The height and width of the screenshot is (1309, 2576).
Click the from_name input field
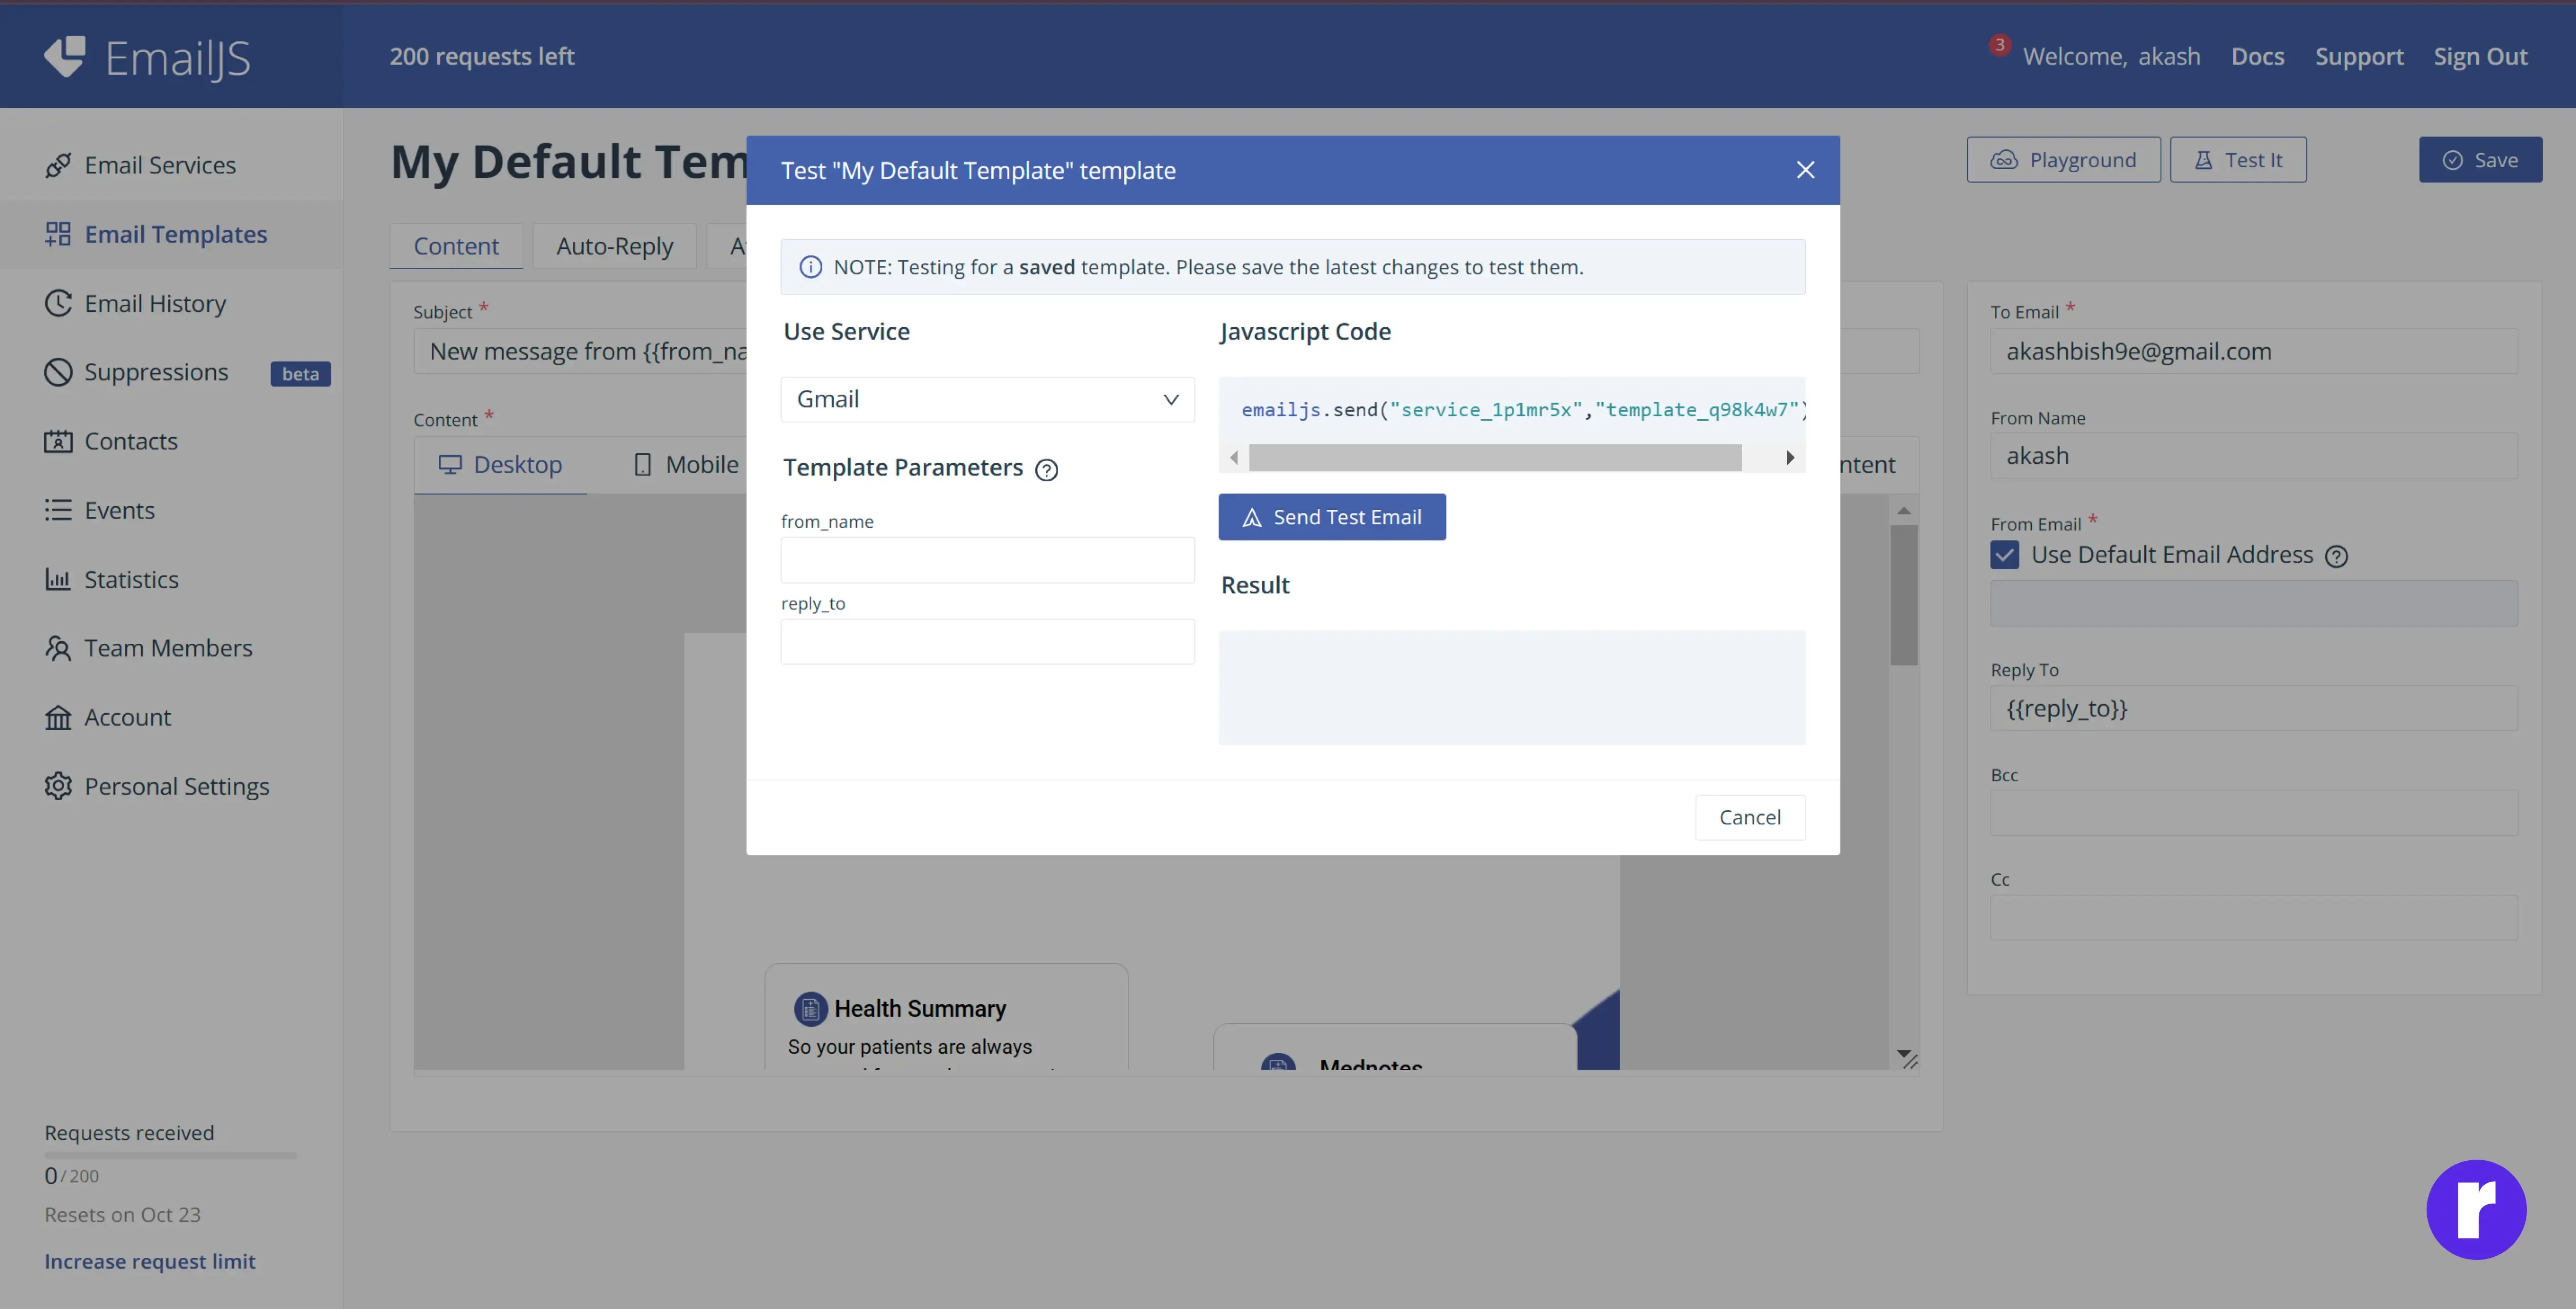click(x=987, y=560)
